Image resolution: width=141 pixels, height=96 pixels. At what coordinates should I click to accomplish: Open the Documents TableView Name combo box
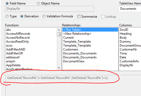pyautogui.click(x=130, y=9)
